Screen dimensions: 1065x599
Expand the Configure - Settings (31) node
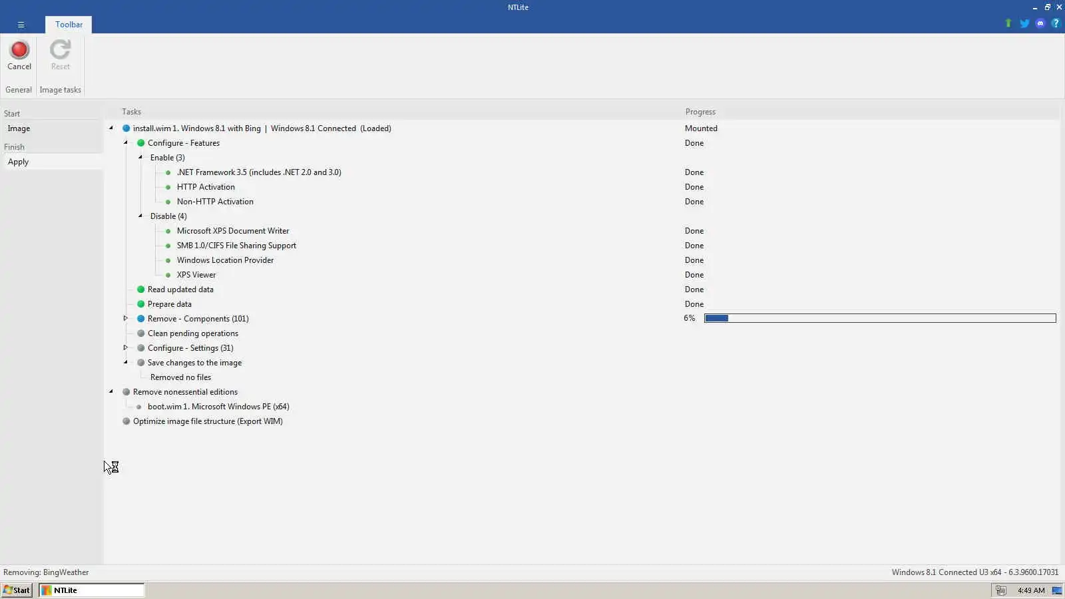(x=126, y=347)
